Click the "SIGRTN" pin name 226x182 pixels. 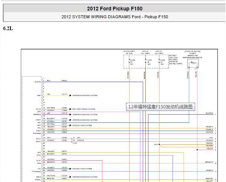38,82
